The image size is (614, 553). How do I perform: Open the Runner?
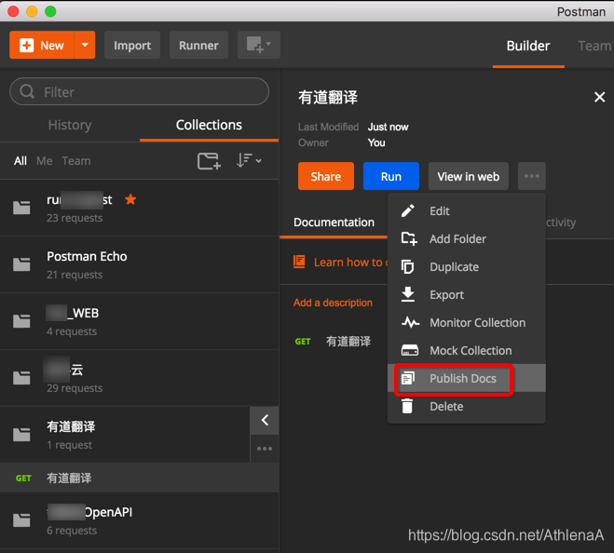[x=198, y=45]
